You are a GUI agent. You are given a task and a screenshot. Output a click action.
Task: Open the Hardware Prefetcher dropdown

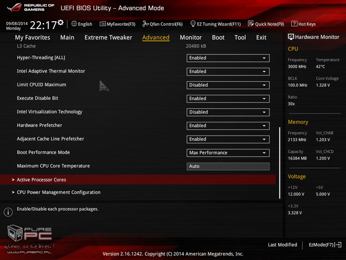pyautogui.click(x=228, y=126)
